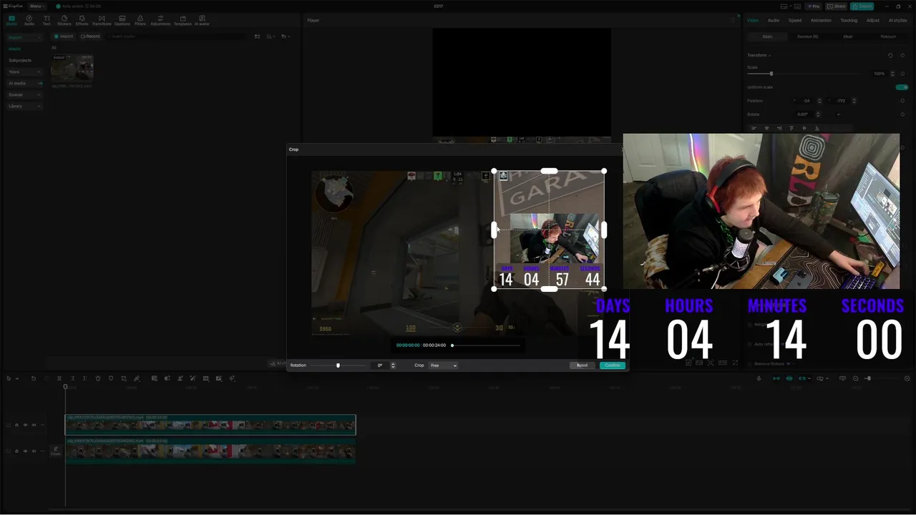Toggle the Uniform scale switch
Viewport: 916px width, 515px height.
coord(902,87)
